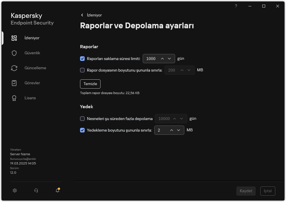Viewport: 286px width, 202px height.
Task: Open the settings gear at the bottom
Action: click(x=14, y=190)
